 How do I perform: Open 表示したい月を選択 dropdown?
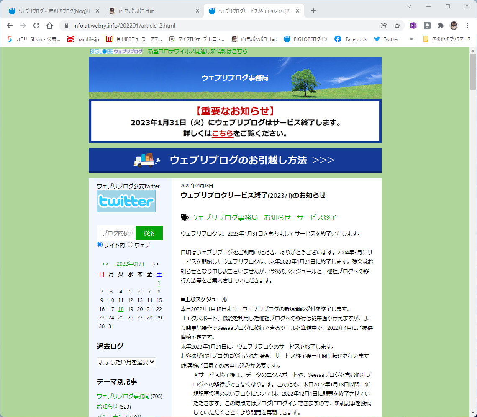tap(126, 362)
